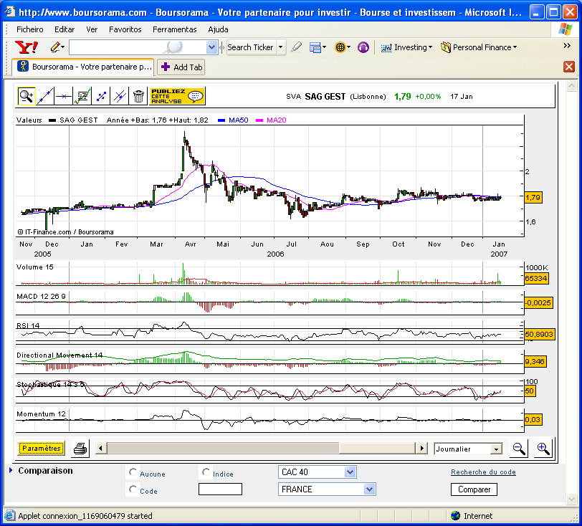Select the Aucune radio button

pos(133,473)
